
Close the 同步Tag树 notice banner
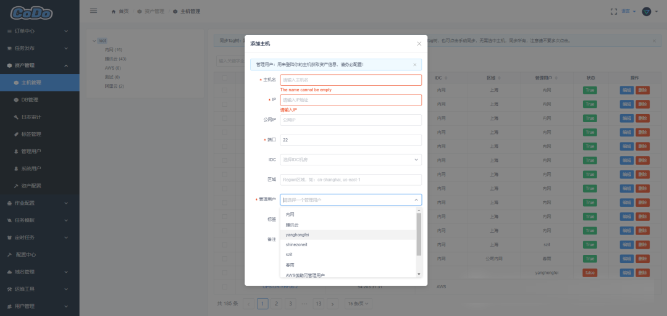tap(655, 41)
